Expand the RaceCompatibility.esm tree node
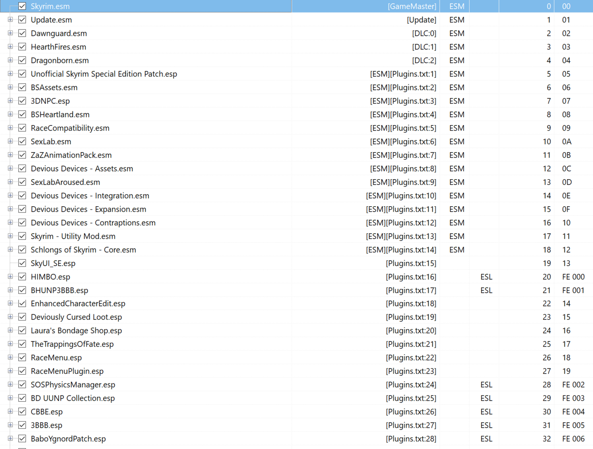 tap(10, 128)
